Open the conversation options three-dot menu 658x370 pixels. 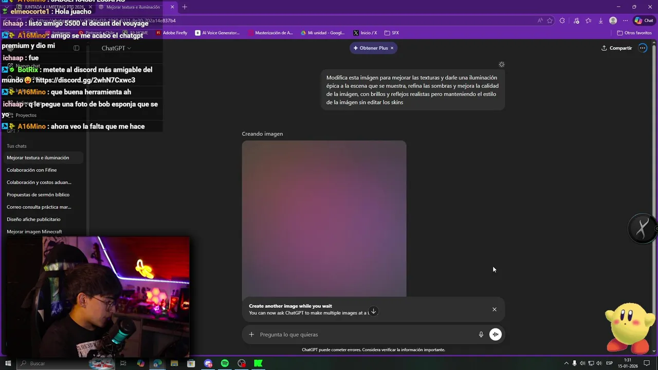click(x=643, y=48)
